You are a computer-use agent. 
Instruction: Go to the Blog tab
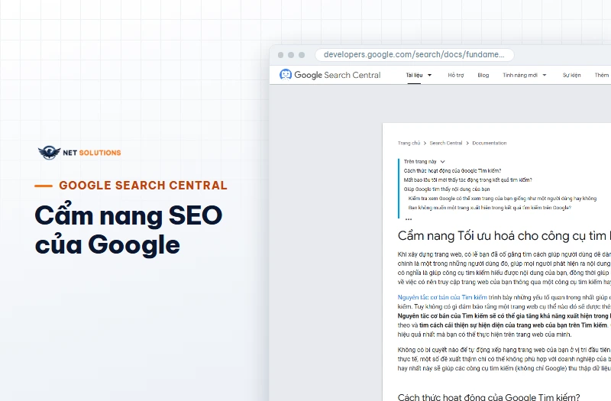coord(483,75)
